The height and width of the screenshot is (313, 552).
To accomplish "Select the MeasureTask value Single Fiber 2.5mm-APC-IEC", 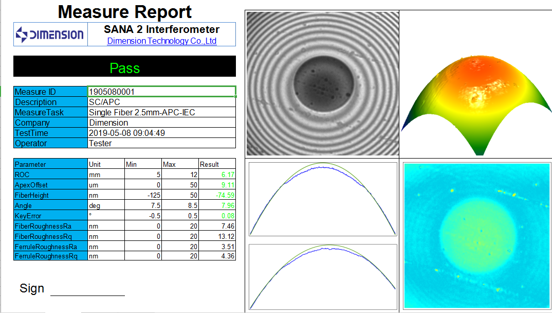I will tap(161, 112).
